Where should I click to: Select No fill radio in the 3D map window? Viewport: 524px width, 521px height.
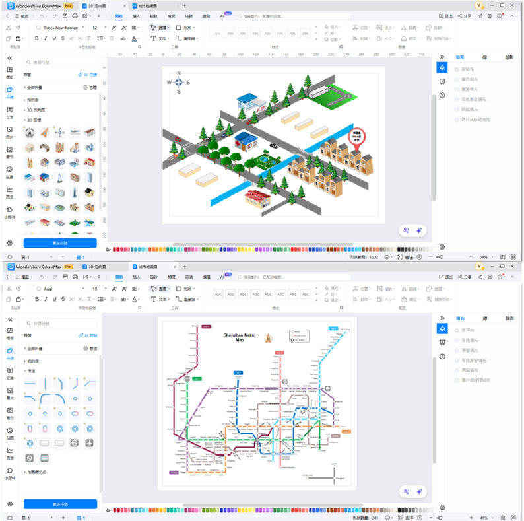[457, 69]
